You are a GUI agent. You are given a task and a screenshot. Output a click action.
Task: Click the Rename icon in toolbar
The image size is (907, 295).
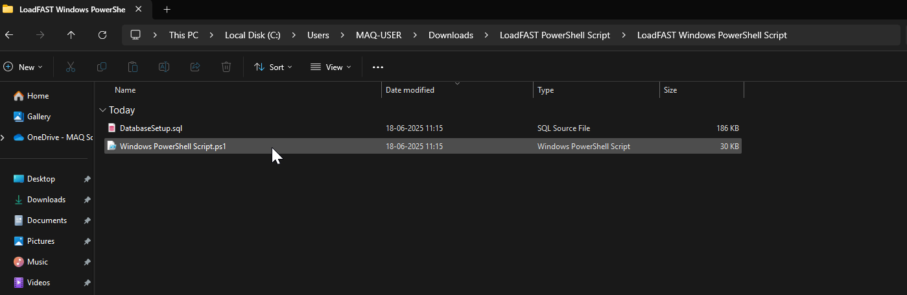164,67
